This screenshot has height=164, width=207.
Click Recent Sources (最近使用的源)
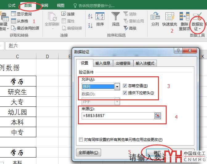[25, 28]
